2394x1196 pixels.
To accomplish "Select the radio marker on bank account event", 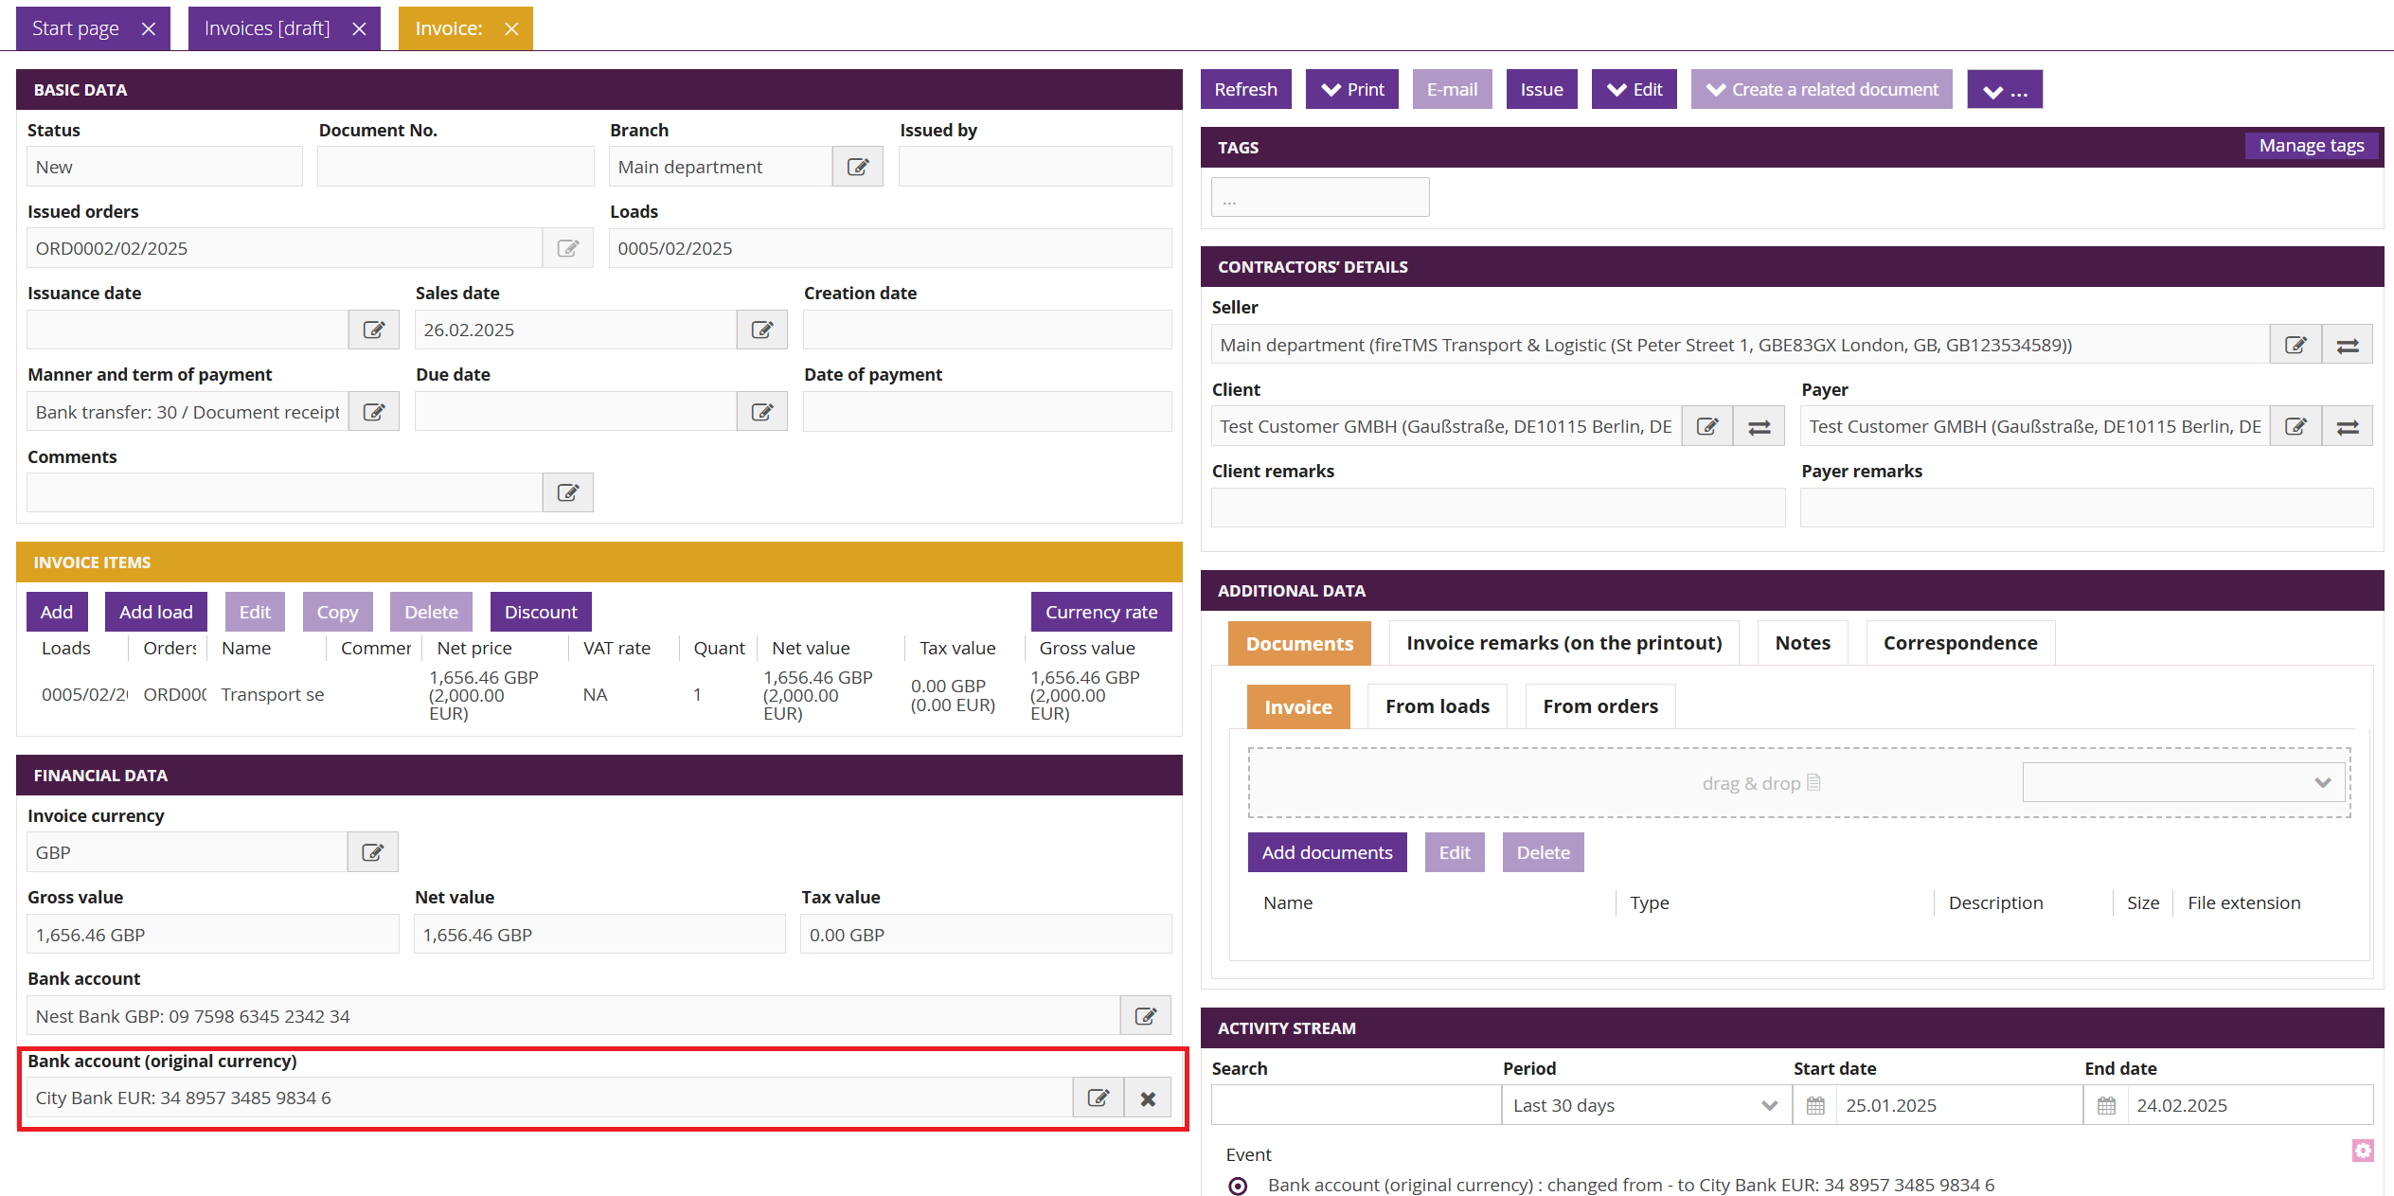I will [1238, 1186].
